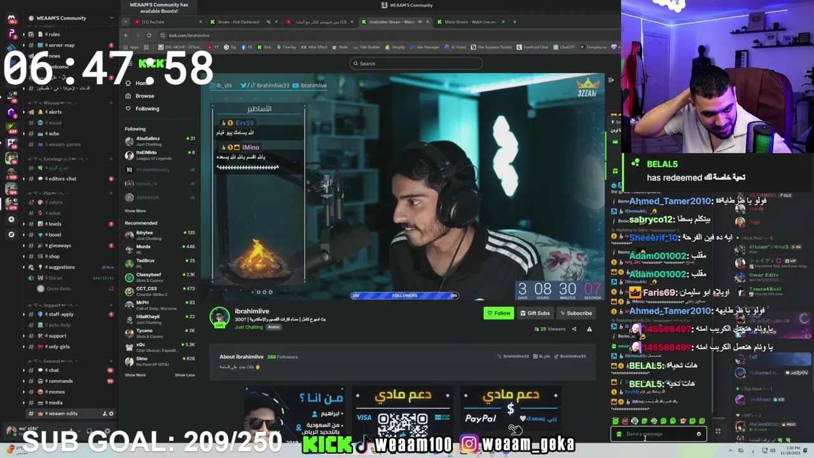Open ibrahimlive channel avatar

click(220, 317)
